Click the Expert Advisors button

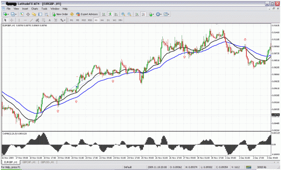(x=87, y=14)
